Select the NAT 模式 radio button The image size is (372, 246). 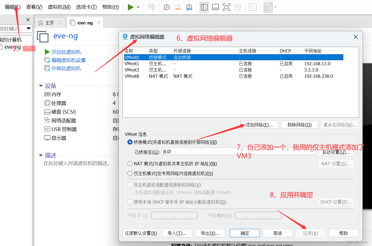tap(130, 164)
